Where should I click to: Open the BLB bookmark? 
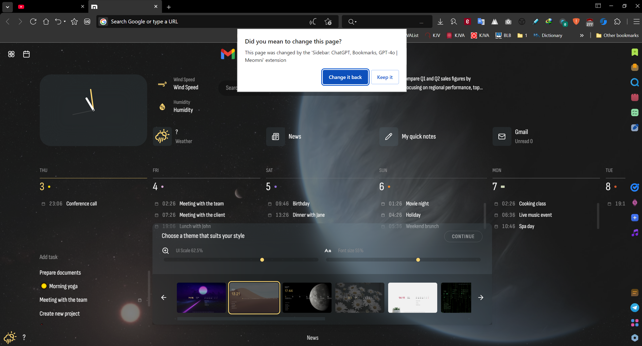(x=503, y=35)
